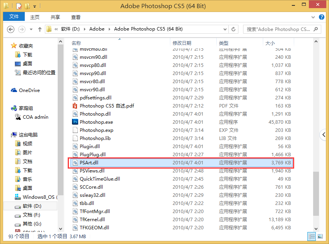Select file TfFontMgr.dll
This screenshot has width=329, height=244.
tap(94, 211)
